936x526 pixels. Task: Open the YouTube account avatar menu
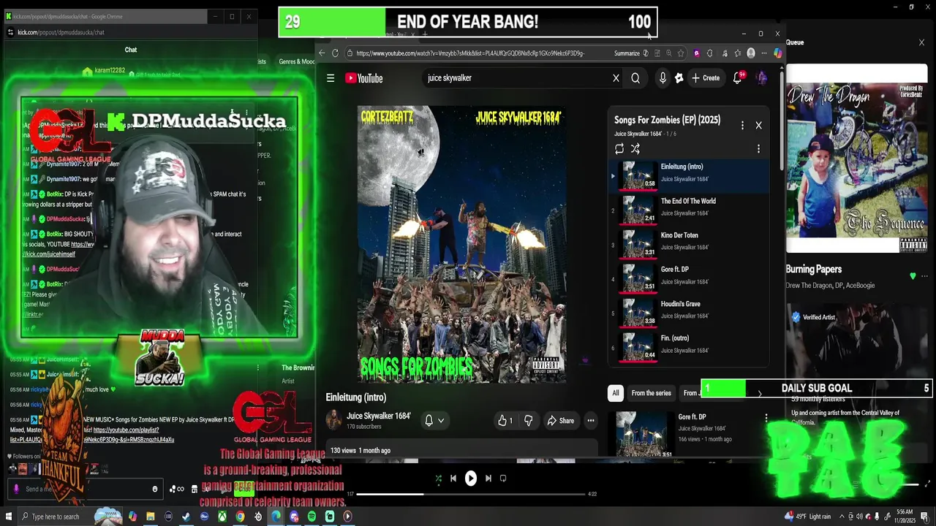click(761, 77)
